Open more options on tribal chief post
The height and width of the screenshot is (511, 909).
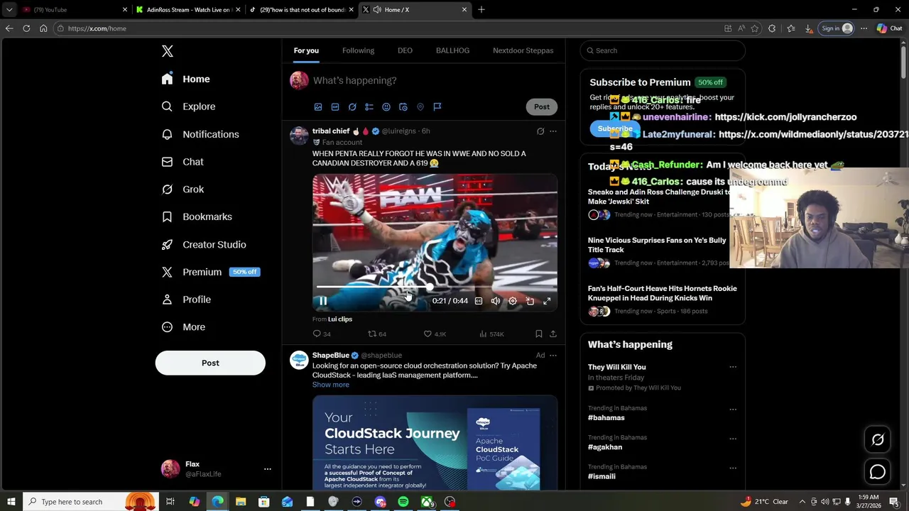(553, 131)
